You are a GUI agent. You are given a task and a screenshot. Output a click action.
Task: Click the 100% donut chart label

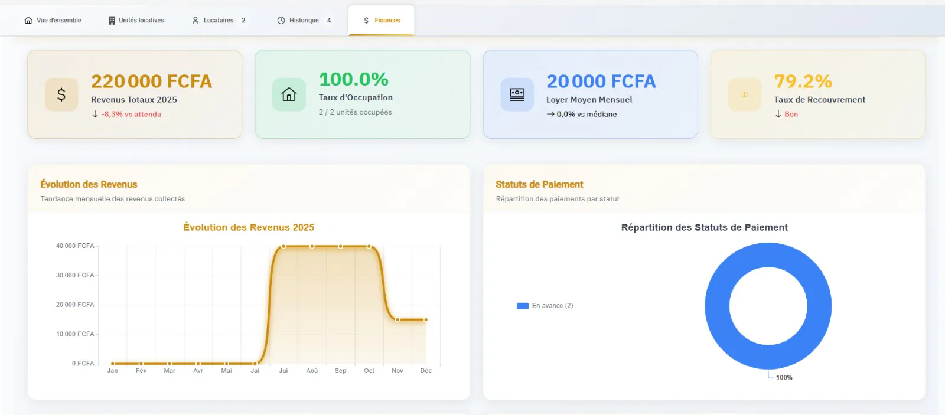pyautogui.click(x=784, y=378)
